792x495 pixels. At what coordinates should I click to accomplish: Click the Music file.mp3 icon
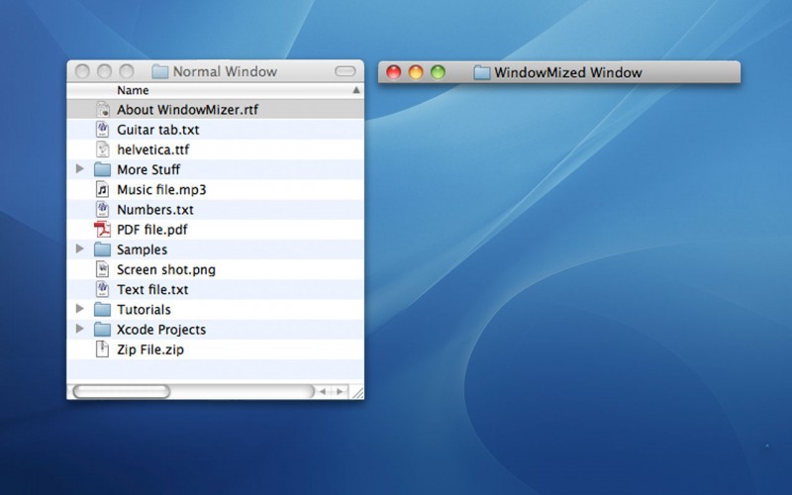[103, 189]
